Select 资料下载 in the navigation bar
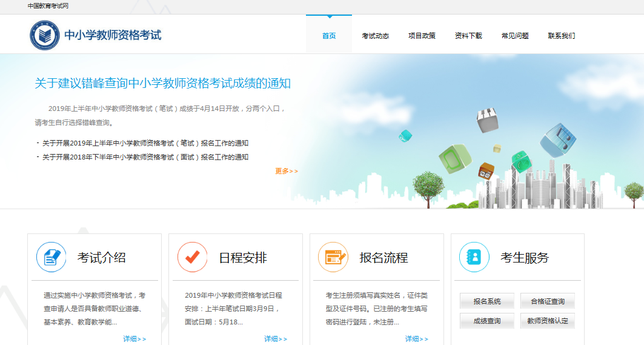 (468, 36)
